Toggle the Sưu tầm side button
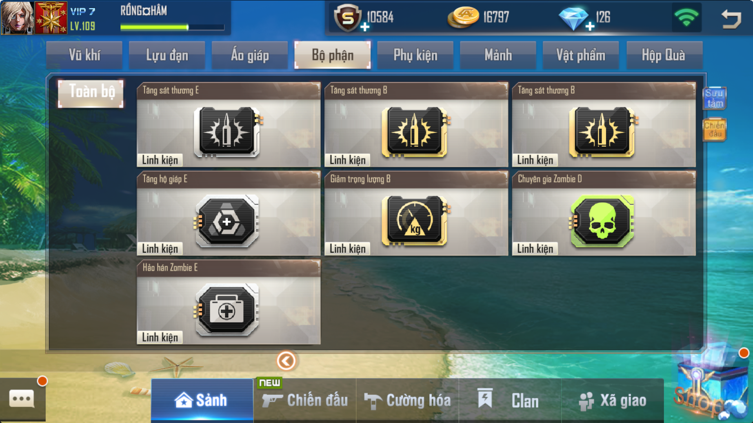Image resolution: width=753 pixels, height=423 pixels. 715,98
